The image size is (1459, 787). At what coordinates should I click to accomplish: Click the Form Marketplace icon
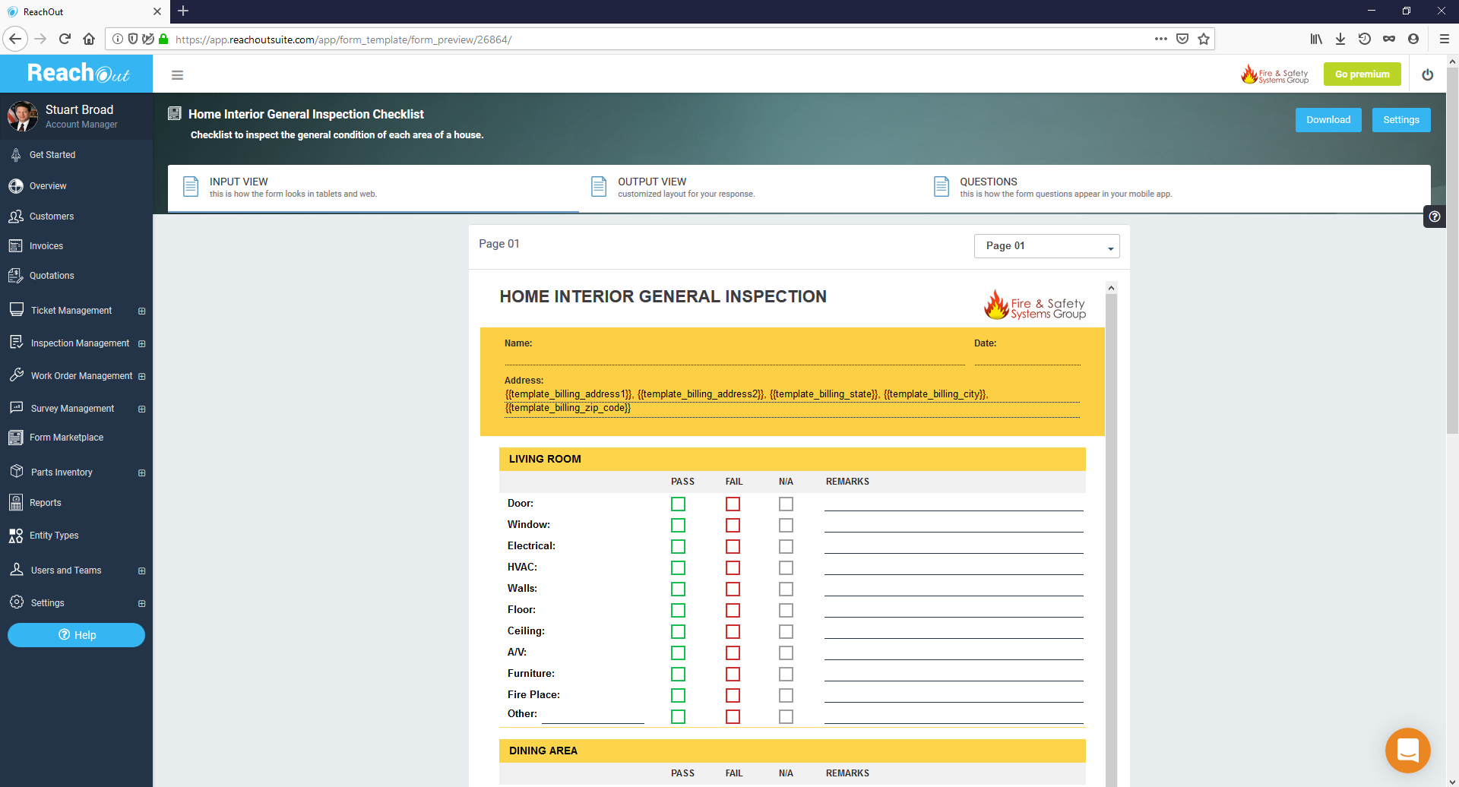16,438
